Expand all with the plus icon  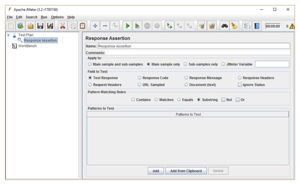pos(95,26)
